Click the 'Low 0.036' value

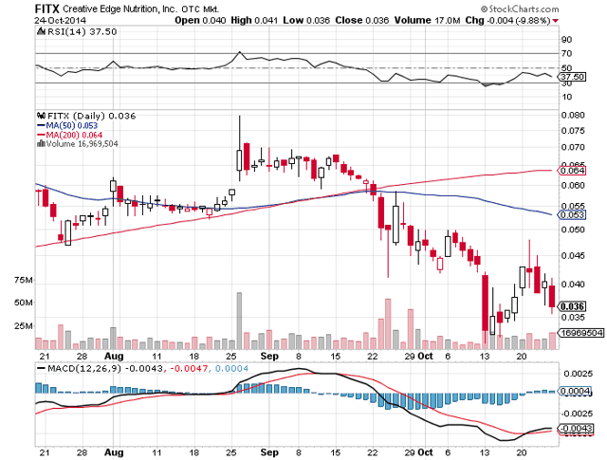point(306,20)
